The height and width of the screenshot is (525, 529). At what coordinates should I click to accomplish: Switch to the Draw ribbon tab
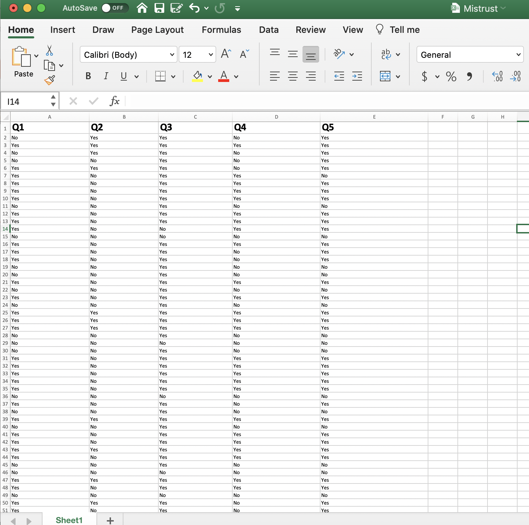click(103, 30)
